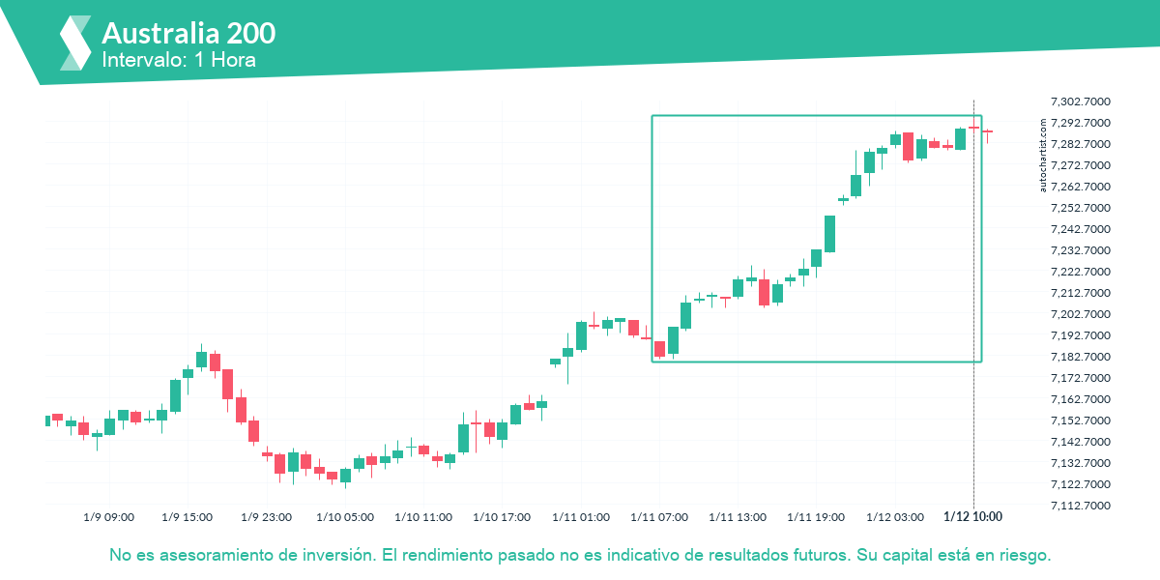The height and width of the screenshot is (580, 1160).
Task: Click the investment disclaimer text
Action: point(580,556)
